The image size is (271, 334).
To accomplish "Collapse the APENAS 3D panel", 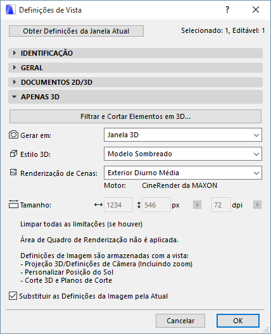I will coord(135,97).
